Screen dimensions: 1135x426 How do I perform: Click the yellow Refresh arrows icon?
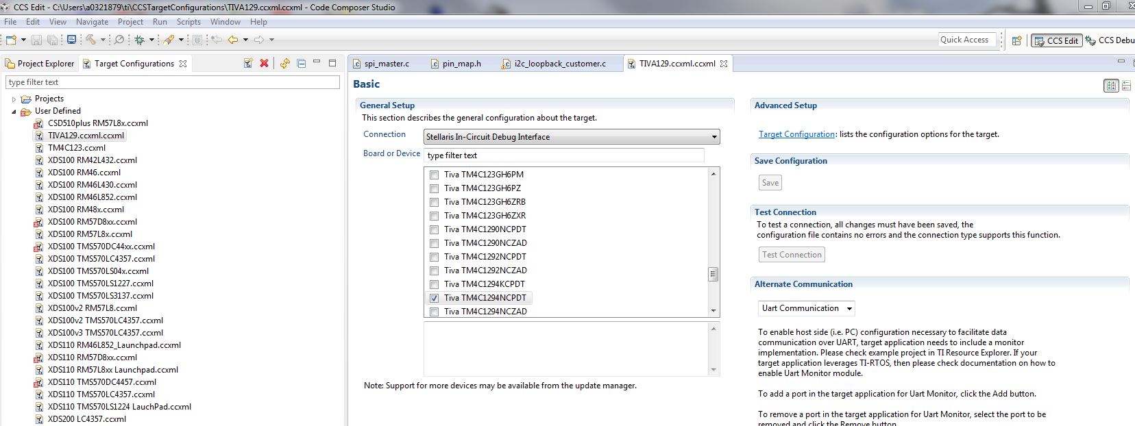pyautogui.click(x=285, y=63)
